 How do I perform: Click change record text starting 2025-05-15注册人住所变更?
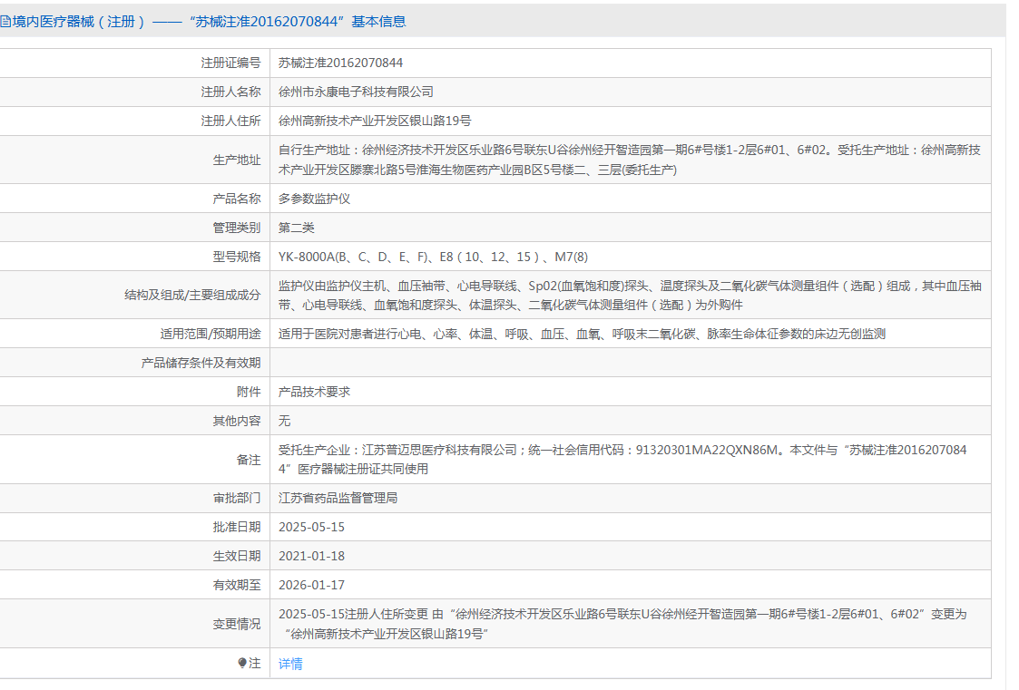point(622,624)
